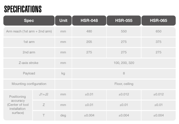Click the Z-axis stroke row label
The width and height of the screenshot is (179, 124).
[x=29, y=63]
